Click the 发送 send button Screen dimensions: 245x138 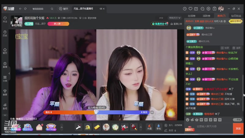click(x=238, y=128)
